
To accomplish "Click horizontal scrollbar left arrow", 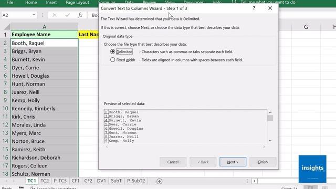I will 254,181.
